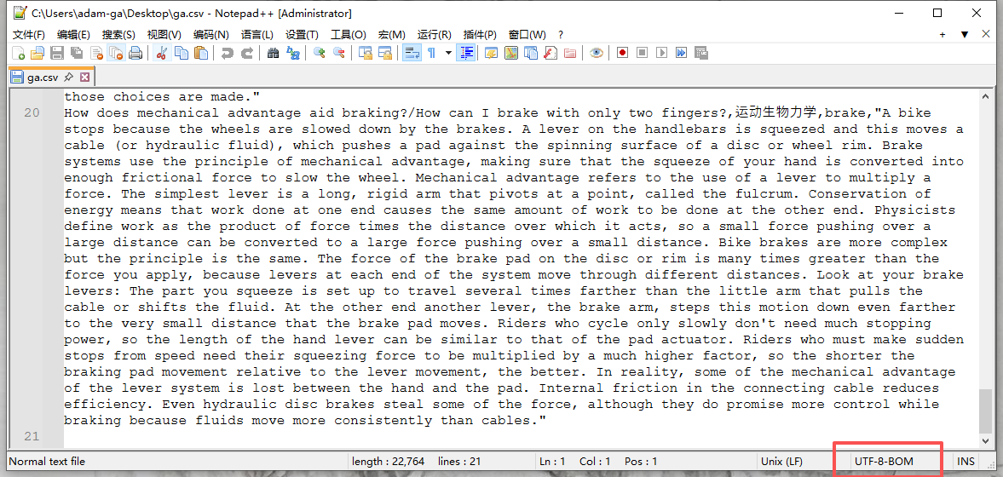Select the ga.csv document tab
Screen dimensions: 1003x477
tap(43, 78)
